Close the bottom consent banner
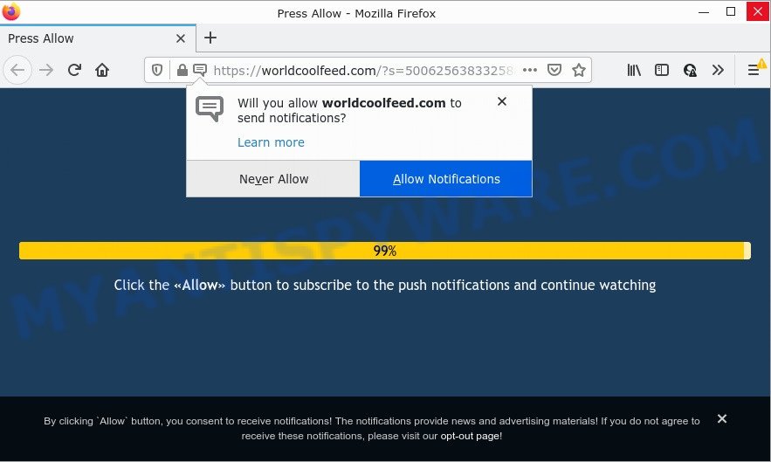Image resolution: width=771 pixels, height=462 pixels. (x=722, y=418)
